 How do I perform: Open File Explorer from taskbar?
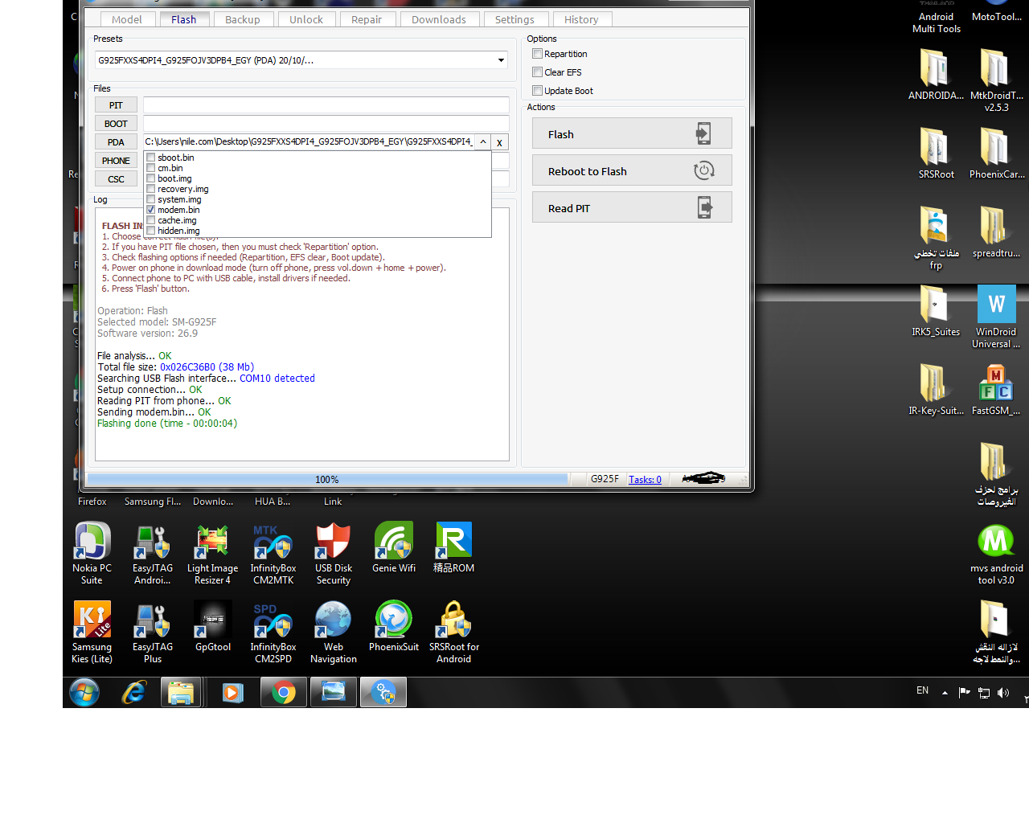tap(181, 692)
